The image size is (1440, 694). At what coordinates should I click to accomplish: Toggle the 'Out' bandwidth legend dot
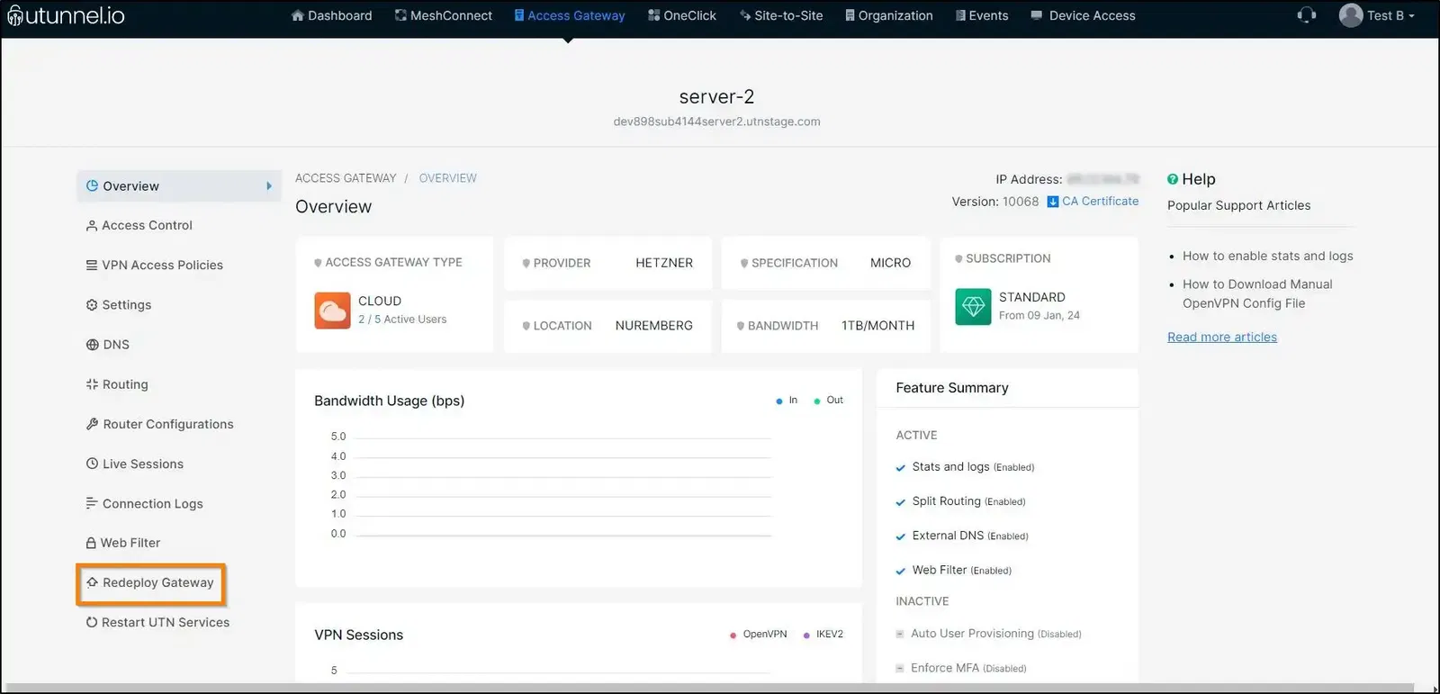(x=817, y=401)
